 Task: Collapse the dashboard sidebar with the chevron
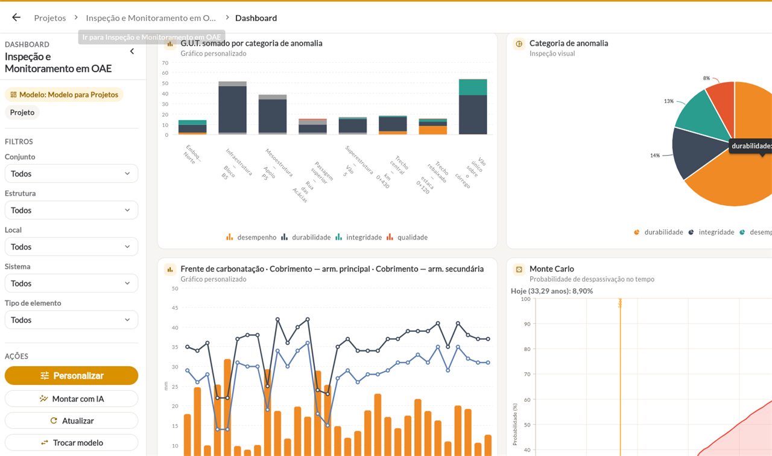point(132,51)
